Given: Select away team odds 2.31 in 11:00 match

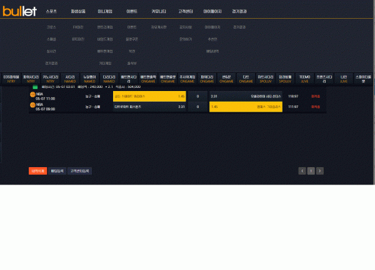Looking at the screenshot, I should (246, 97).
